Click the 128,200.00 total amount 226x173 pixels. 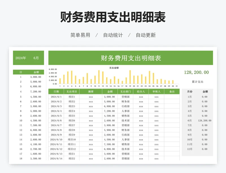(196, 72)
